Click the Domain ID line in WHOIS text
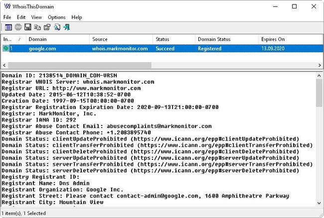Screen dimensions: 324x218 pos(59,76)
